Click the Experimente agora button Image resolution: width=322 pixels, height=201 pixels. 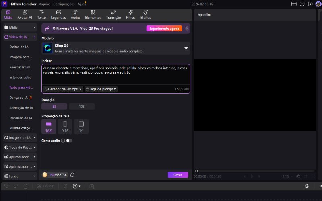[164, 29]
